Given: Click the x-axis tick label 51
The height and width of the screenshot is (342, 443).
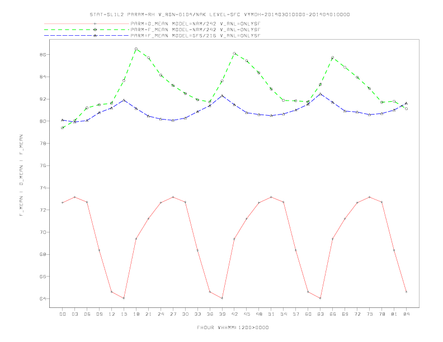Looking at the screenshot, I should click(271, 314).
